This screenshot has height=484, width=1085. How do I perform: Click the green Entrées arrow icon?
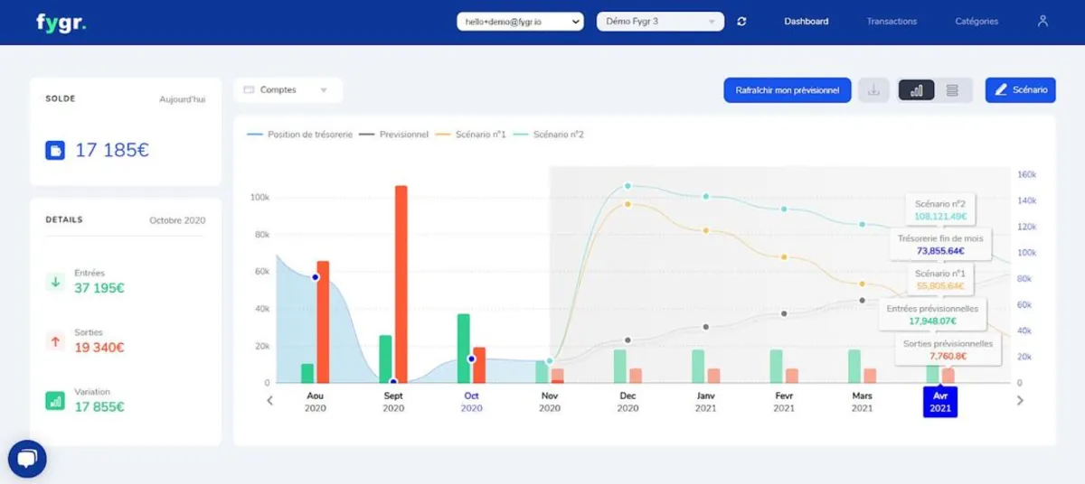coord(55,282)
